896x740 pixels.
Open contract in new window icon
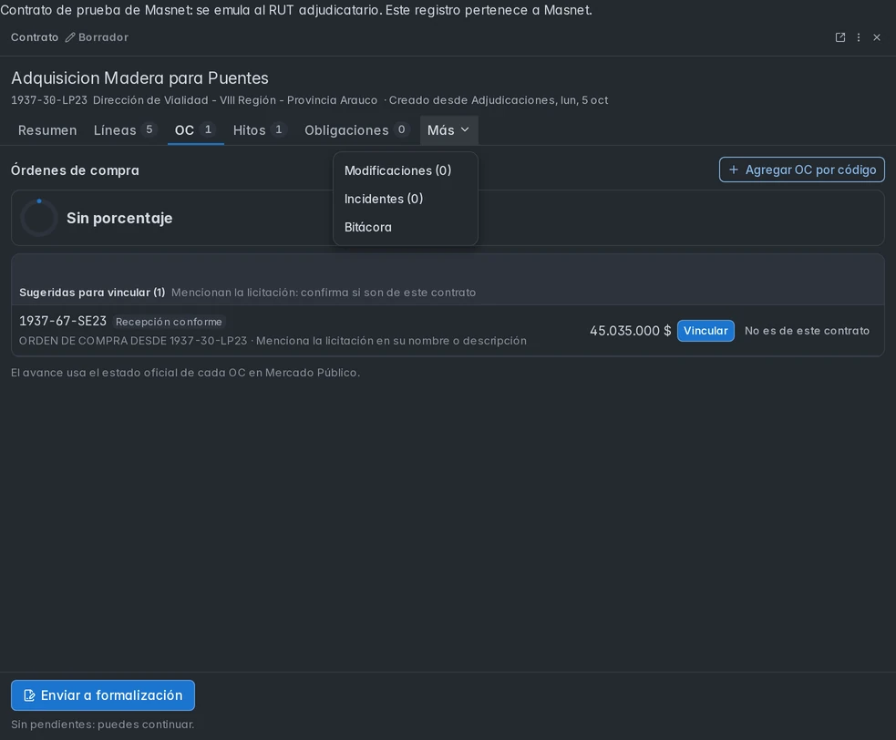pos(840,37)
